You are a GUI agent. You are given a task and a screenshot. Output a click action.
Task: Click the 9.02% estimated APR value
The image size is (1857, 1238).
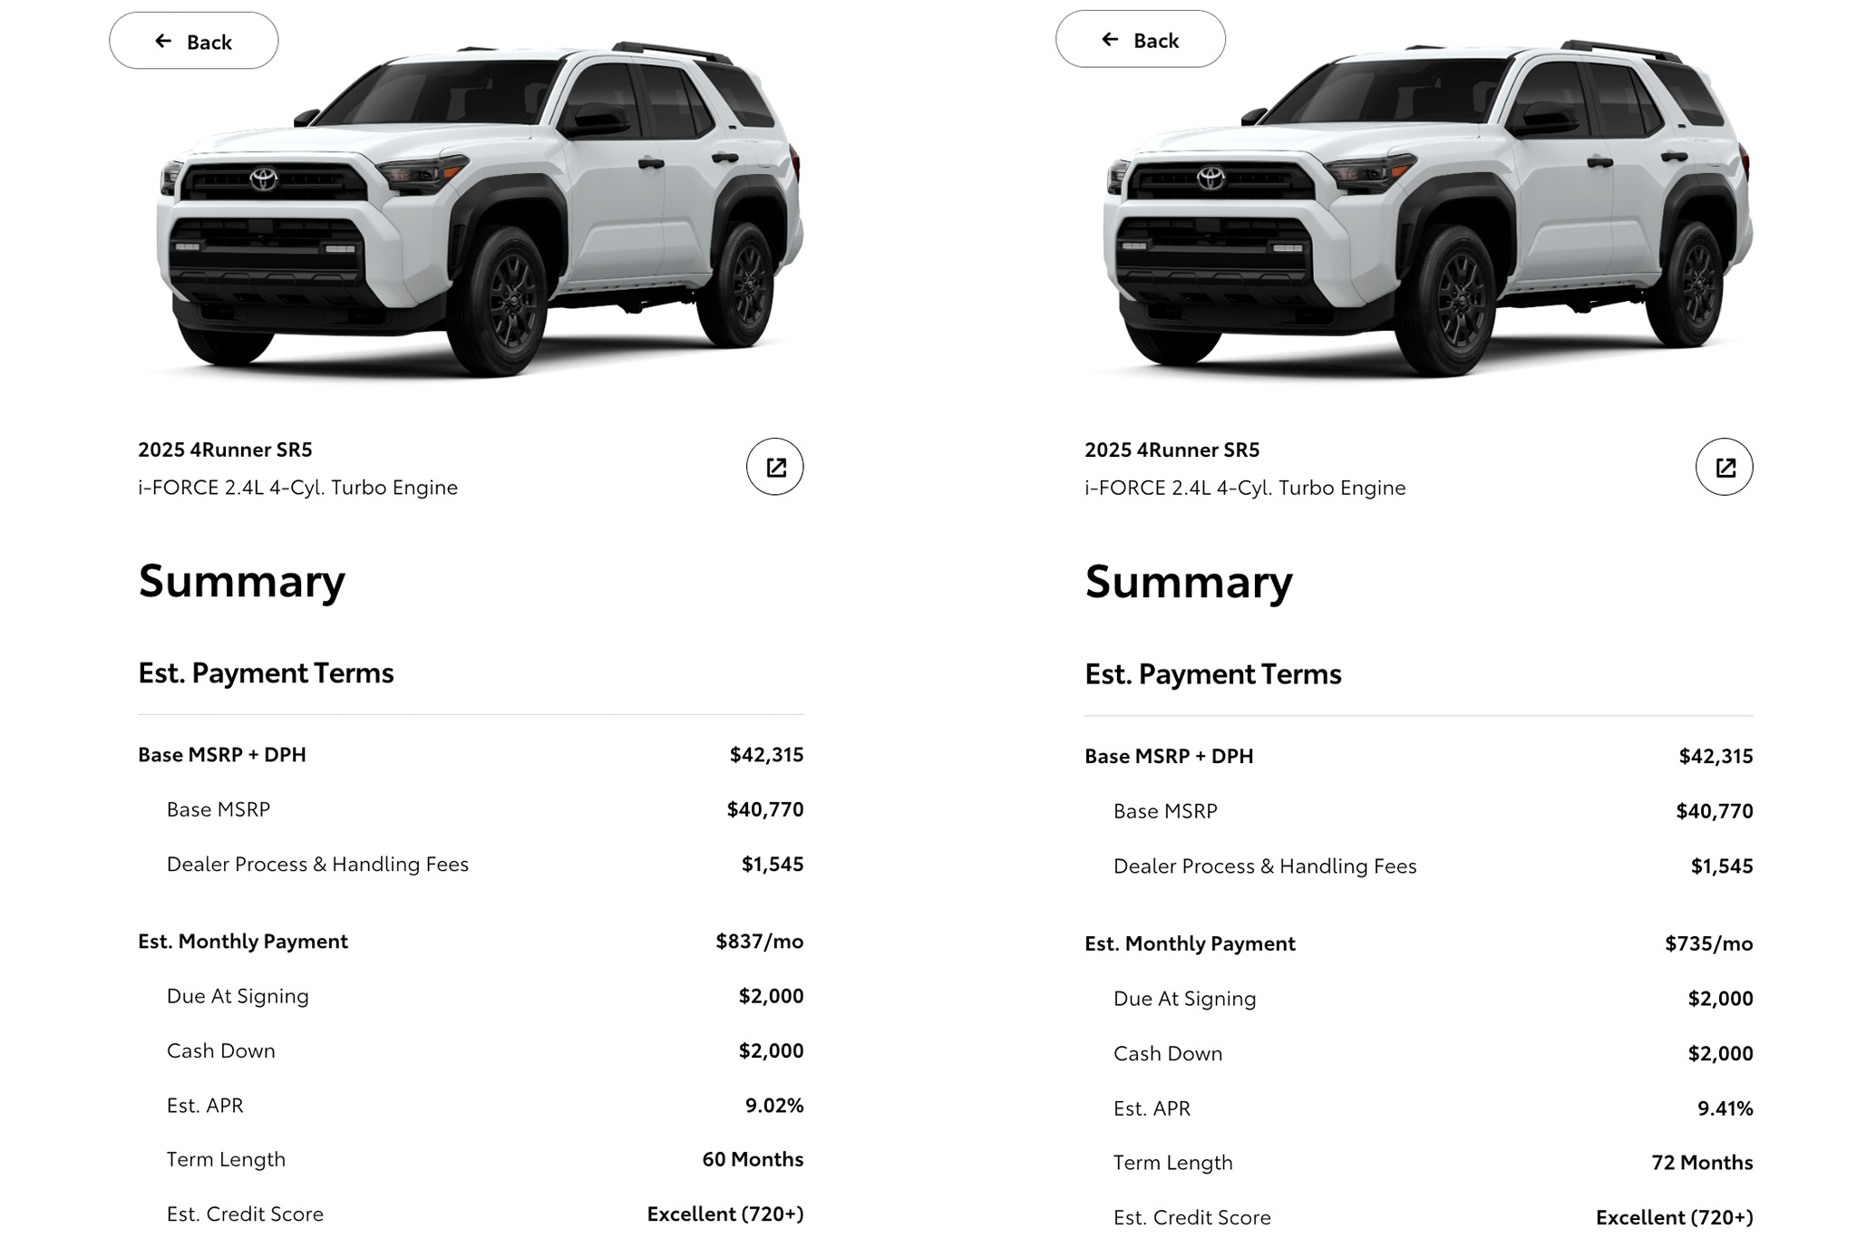(774, 1105)
